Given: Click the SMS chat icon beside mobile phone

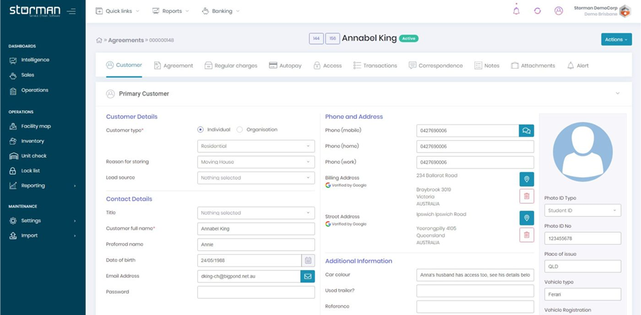Looking at the screenshot, I should point(526,131).
